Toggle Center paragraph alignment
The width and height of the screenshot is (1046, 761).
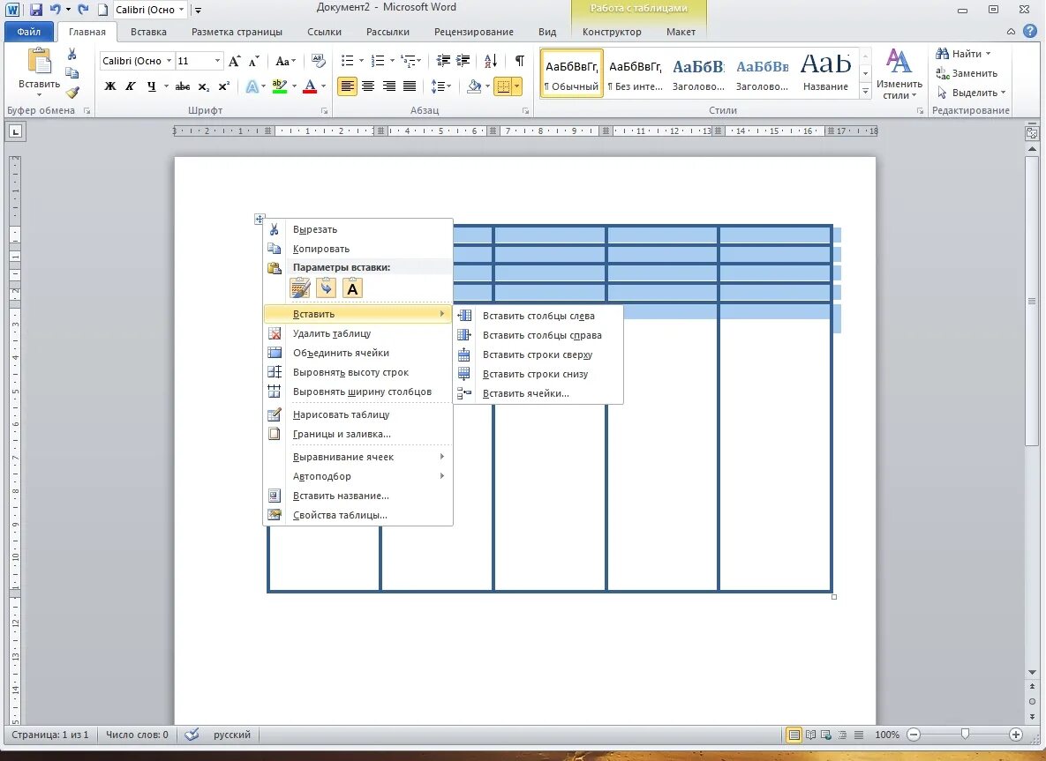pyautogui.click(x=367, y=86)
